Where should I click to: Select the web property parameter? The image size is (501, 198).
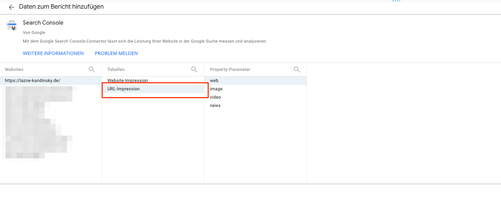pos(255,81)
